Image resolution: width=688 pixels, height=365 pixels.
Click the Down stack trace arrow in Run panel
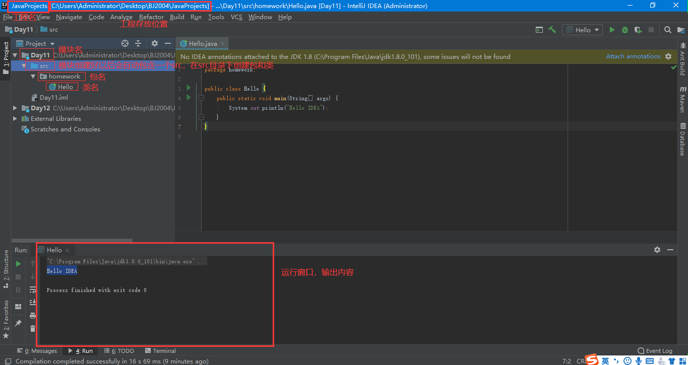33,276
